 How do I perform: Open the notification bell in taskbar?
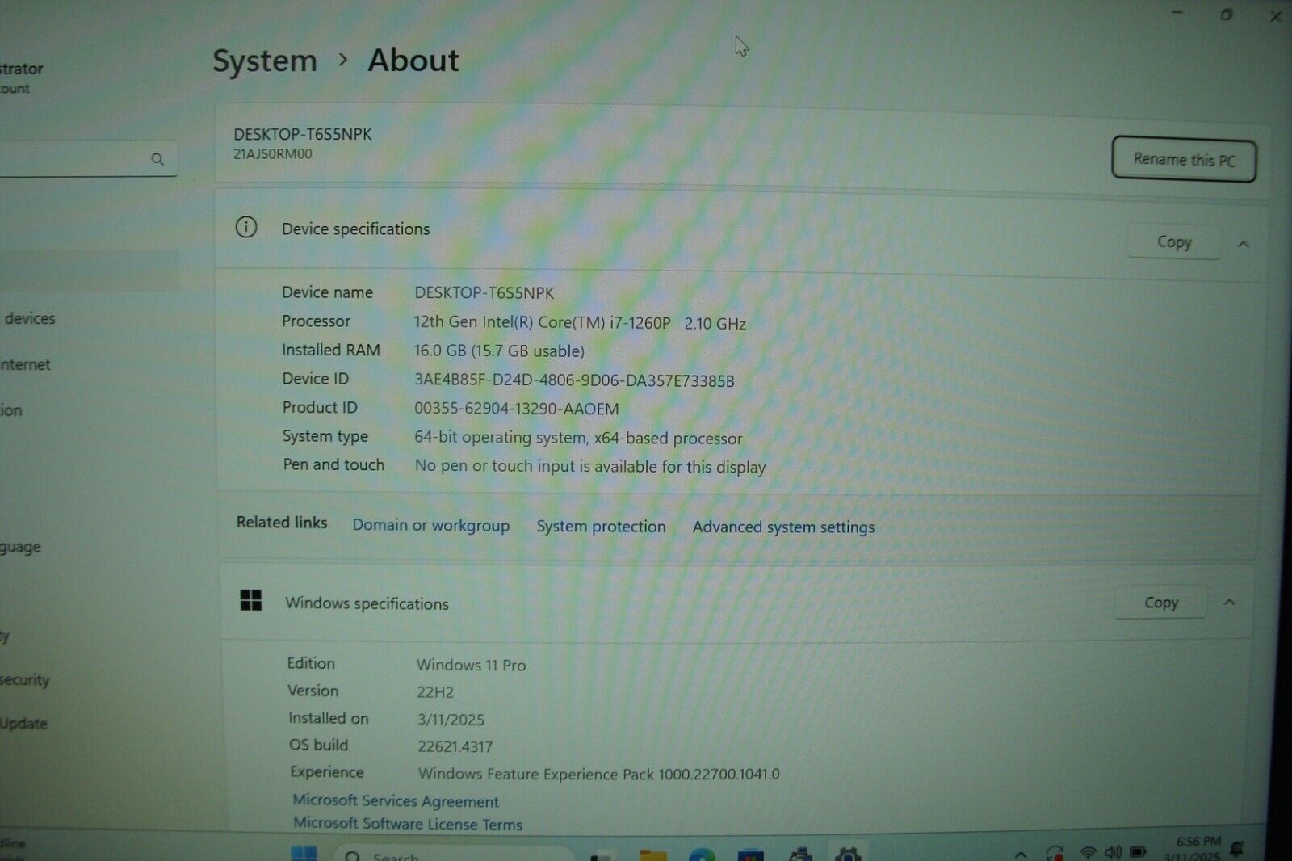pyautogui.click(x=1237, y=848)
